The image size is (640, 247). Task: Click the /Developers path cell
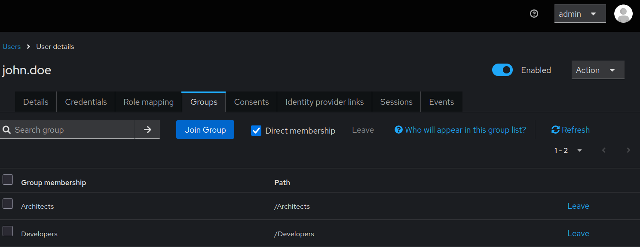tap(294, 234)
